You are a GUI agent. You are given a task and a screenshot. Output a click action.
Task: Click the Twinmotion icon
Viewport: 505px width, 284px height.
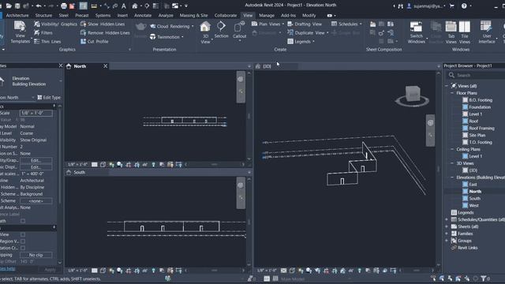click(x=152, y=37)
